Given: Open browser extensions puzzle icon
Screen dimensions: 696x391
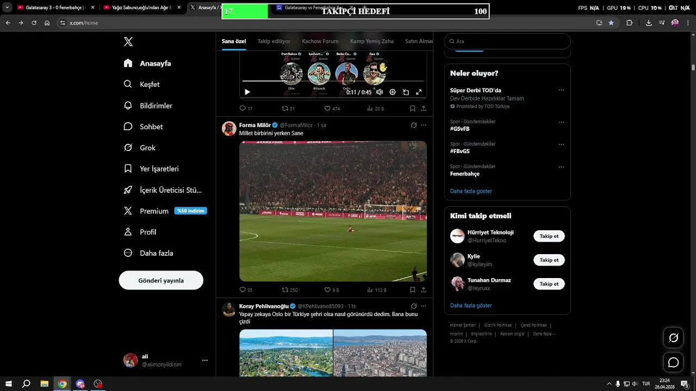Looking at the screenshot, I should (x=630, y=23).
